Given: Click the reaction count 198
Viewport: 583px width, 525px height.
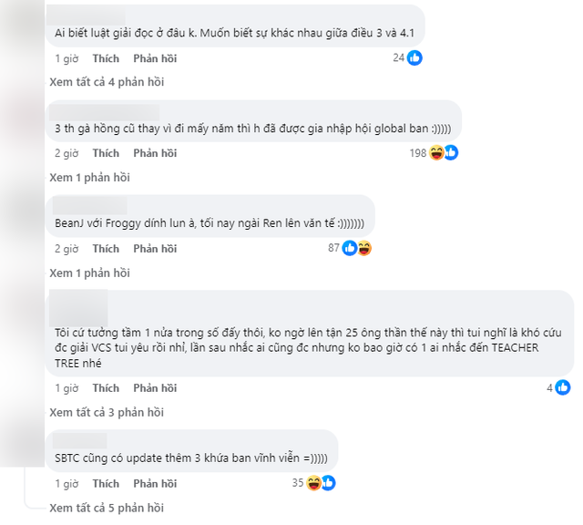Looking at the screenshot, I should click(x=418, y=152).
